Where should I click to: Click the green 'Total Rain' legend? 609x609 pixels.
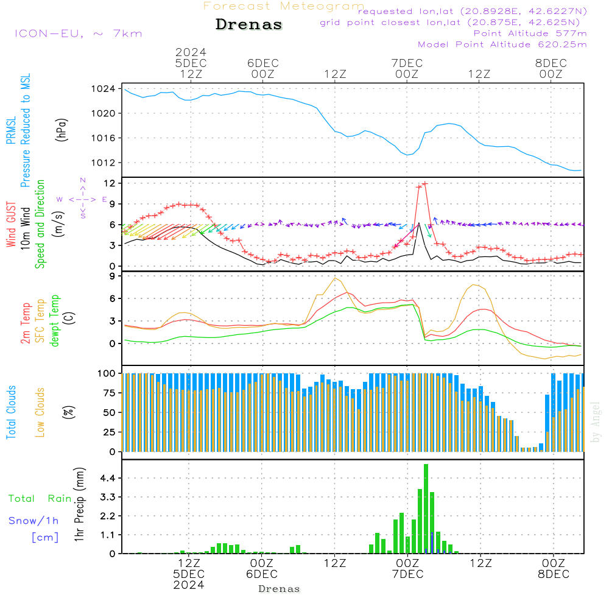40,499
